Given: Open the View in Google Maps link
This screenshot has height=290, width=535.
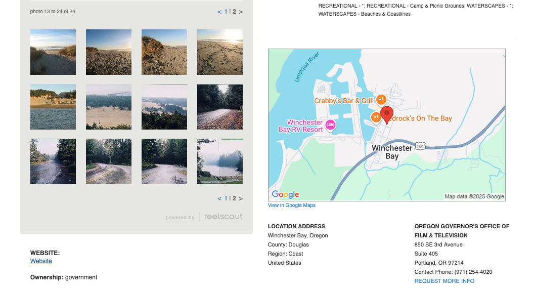Looking at the screenshot, I should point(292,205).
